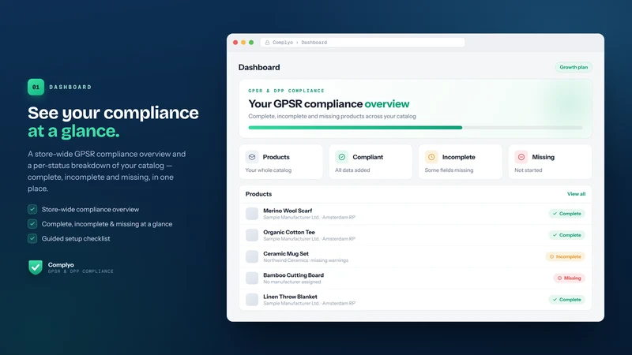632x355 pixels.
Task: Select the Ceramic Mug Set name
Action: [x=286, y=253]
